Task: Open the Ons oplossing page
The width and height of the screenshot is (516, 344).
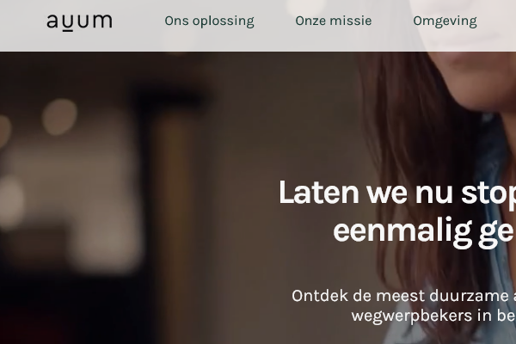Action: pos(209,21)
